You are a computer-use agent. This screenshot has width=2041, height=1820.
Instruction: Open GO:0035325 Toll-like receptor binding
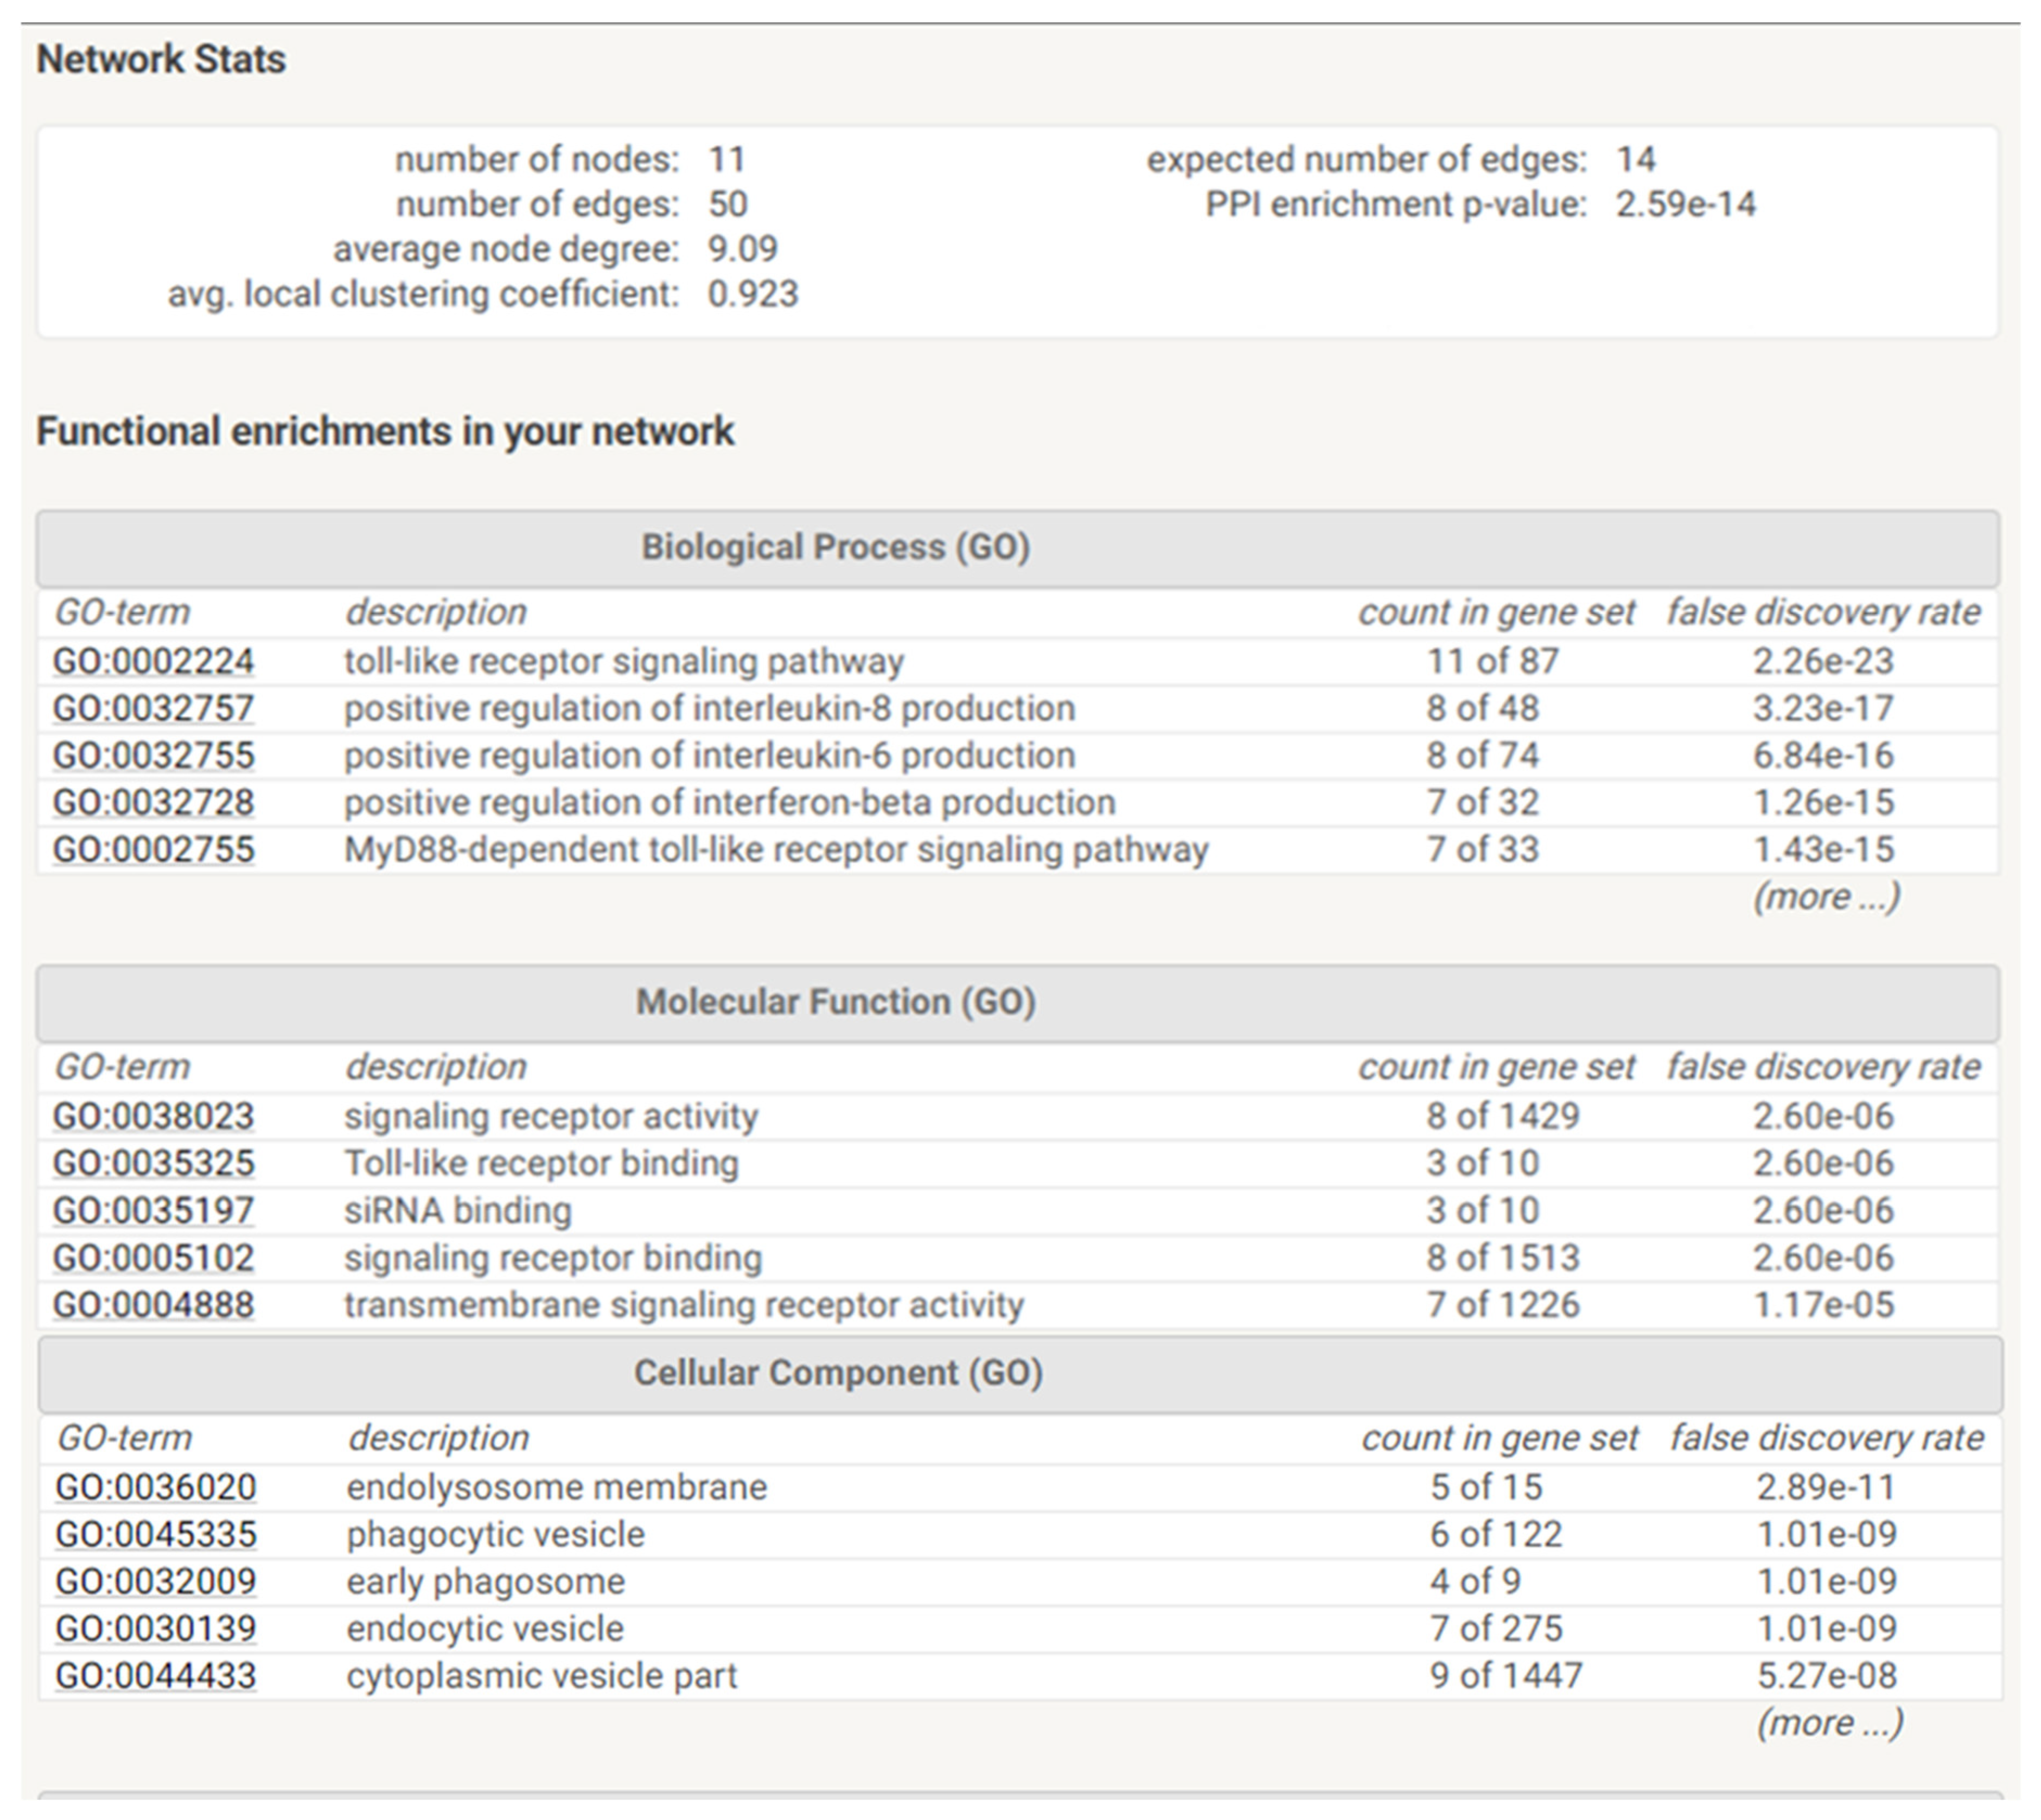tap(153, 1163)
